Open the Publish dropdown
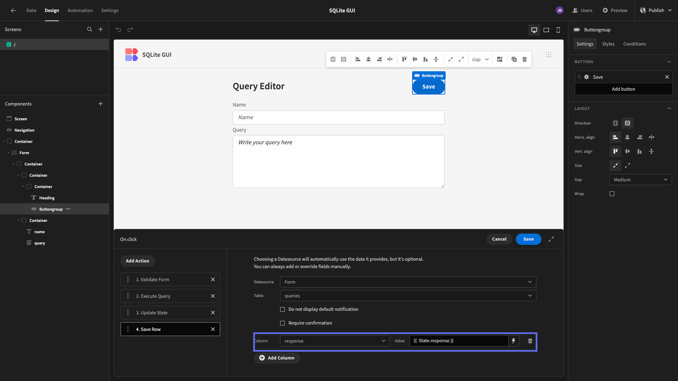 click(656, 11)
